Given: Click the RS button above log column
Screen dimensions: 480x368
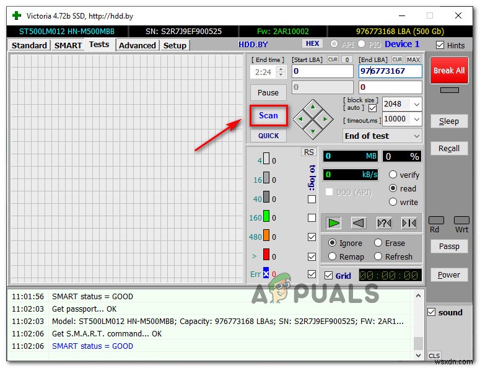Looking at the screenshot, I should (308, 152).
